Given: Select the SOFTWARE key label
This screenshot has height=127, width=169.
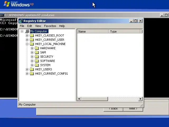Looking at the screenshot, I should 48,61.
